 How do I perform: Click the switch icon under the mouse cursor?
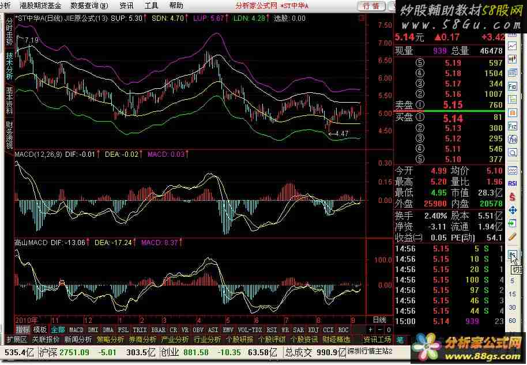[511, 254]
